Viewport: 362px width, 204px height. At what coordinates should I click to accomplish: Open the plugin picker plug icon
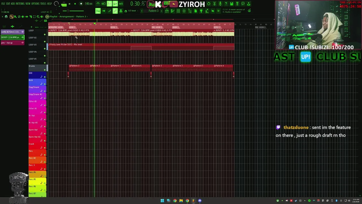[201, 11]
